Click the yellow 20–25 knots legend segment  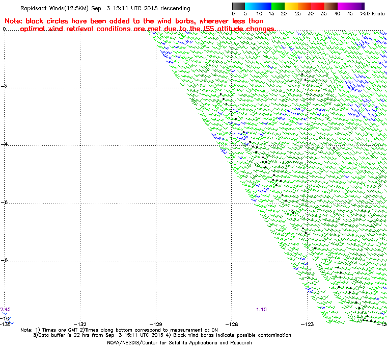pos(291,6)
